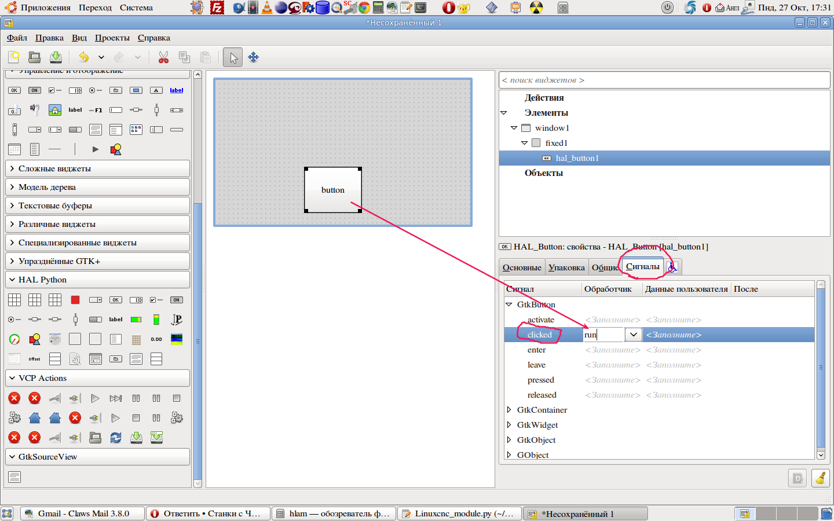Activate the pointer selection mode
Screen dimensions: 834x521
[x=233, y=57]
